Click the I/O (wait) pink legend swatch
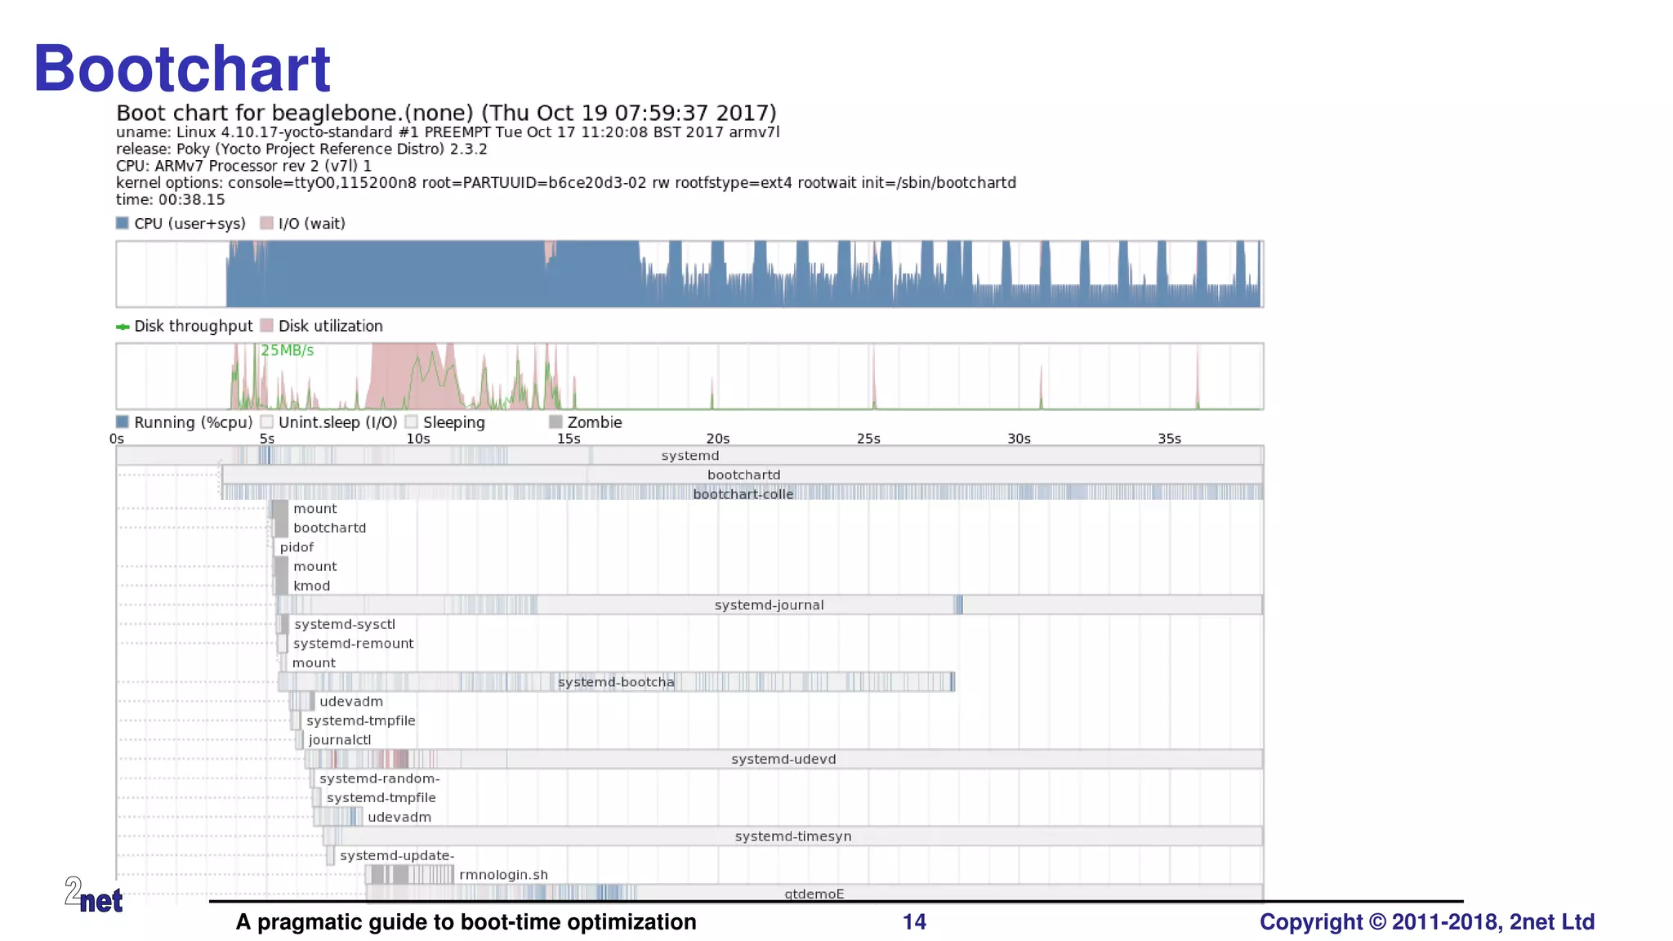The width and height of the screenshot is (1673, 941). pos(266,223)
